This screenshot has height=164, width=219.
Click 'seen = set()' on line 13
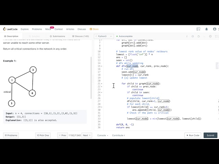pyautogui.click(x=124, y=60)
